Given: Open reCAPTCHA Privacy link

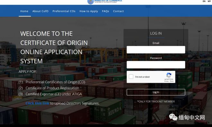Looking at the screenshot, I should [166, 81].
